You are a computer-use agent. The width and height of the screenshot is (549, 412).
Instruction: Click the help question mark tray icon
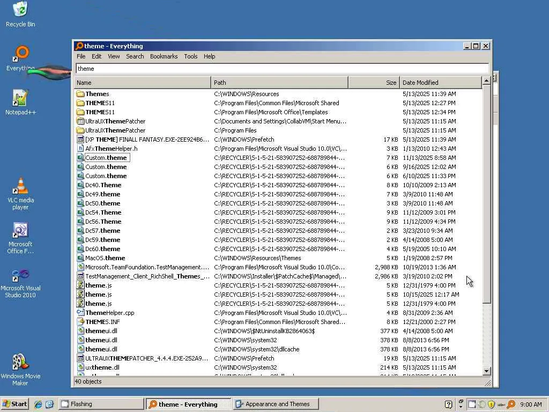pyautogui.click(x=449, y=404)
